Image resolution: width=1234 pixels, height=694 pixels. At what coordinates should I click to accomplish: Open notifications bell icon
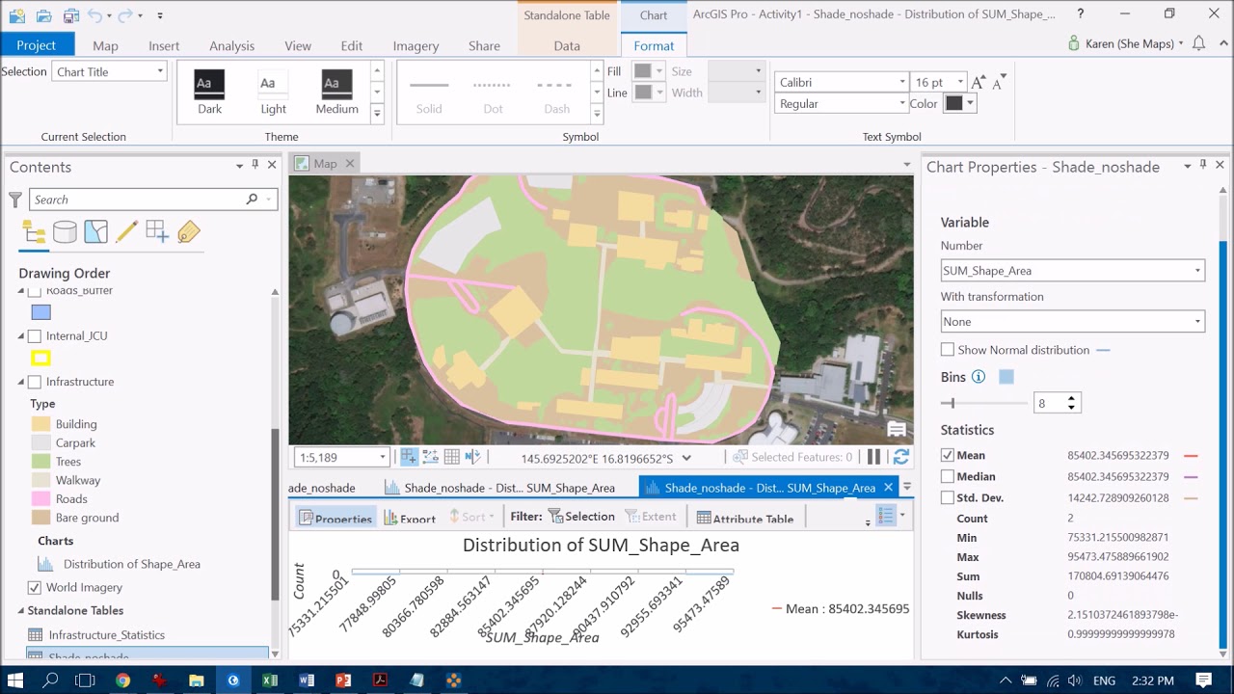[1198, 43]
